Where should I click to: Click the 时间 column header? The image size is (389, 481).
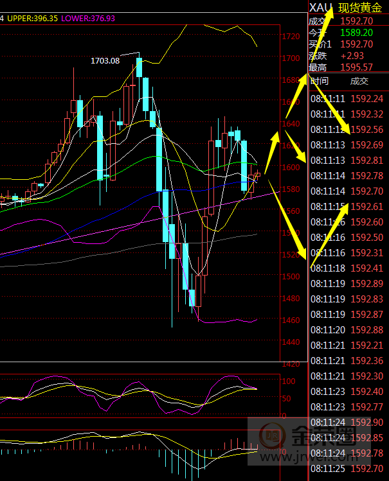320,81
